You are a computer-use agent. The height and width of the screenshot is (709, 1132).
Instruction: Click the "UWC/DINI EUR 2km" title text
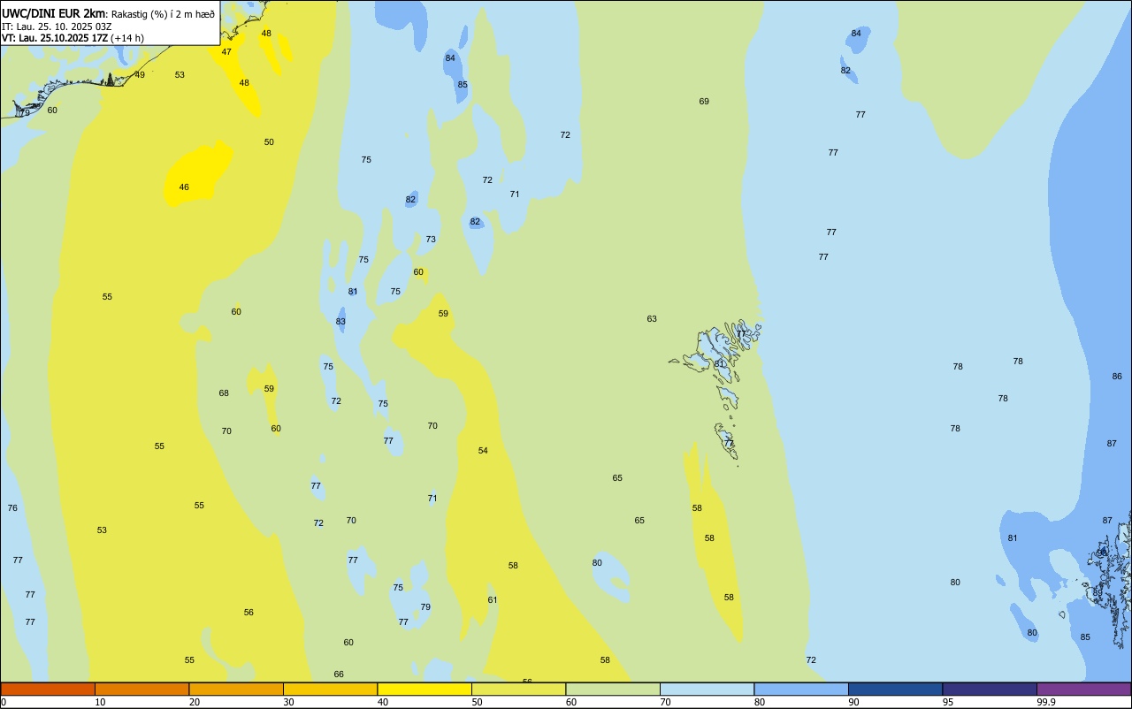click(x=54, y=13)
